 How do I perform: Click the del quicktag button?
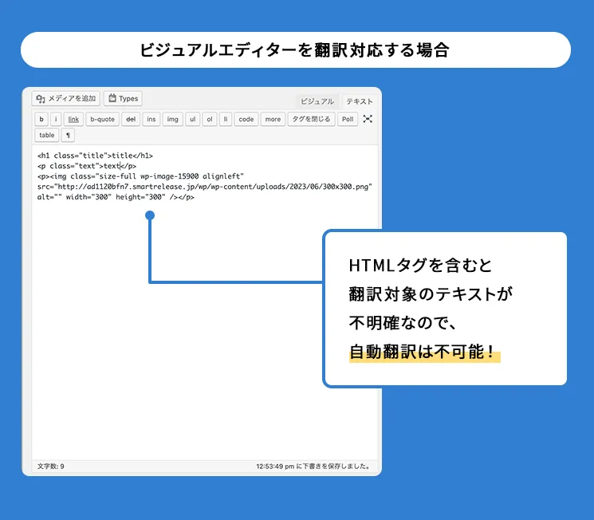(x=131, y=119)
